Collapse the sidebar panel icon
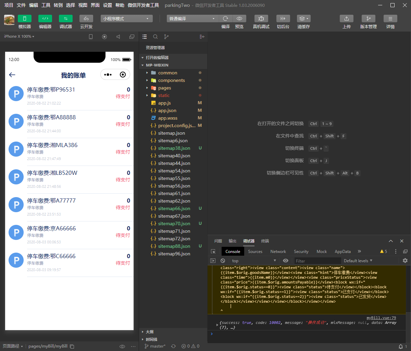 pos(202,37)
